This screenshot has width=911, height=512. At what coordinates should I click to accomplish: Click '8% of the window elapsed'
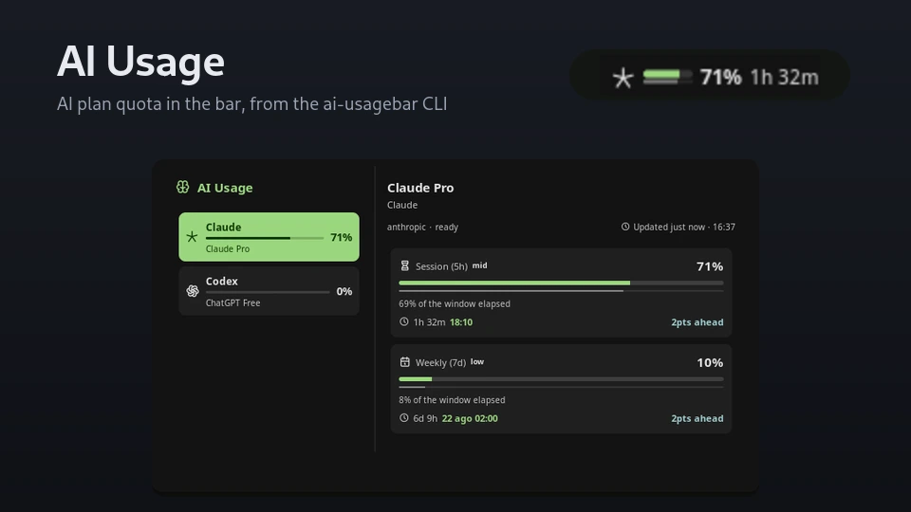pos(452,400)
